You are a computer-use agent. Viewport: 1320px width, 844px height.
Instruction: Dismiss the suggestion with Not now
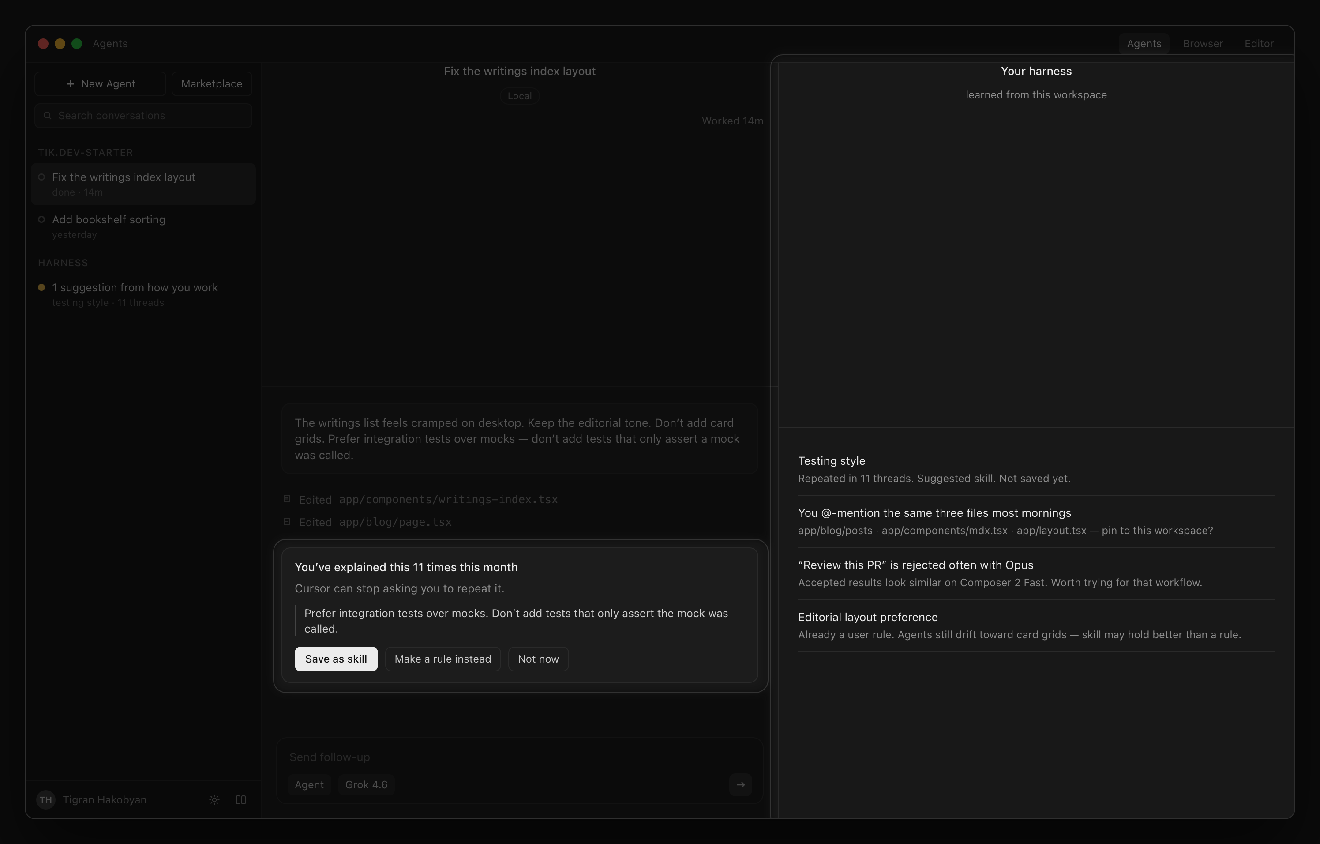(538, 659)
